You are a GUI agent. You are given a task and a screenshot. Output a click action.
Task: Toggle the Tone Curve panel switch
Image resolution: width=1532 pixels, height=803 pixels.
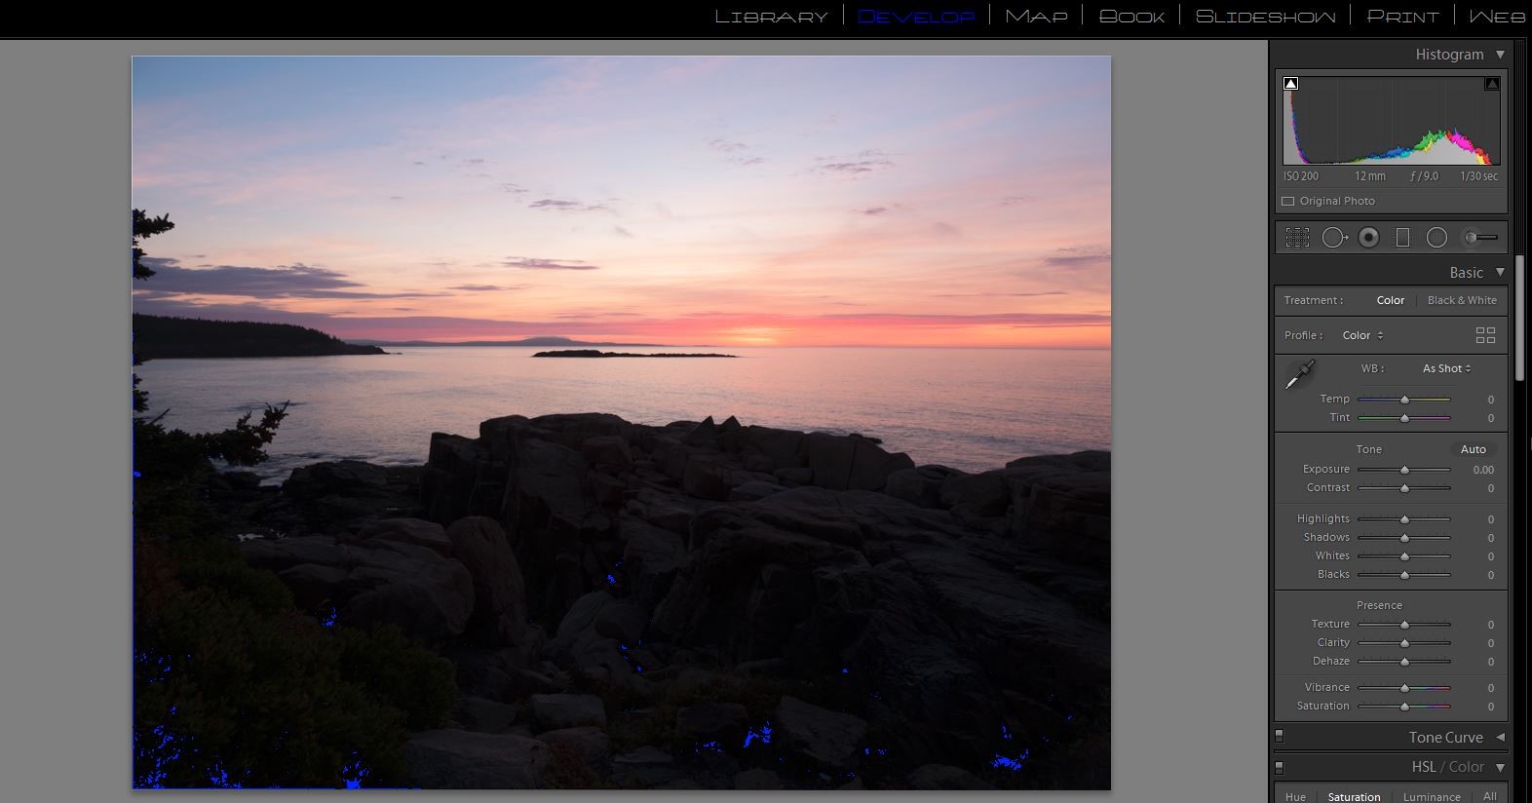(1280, 737)
